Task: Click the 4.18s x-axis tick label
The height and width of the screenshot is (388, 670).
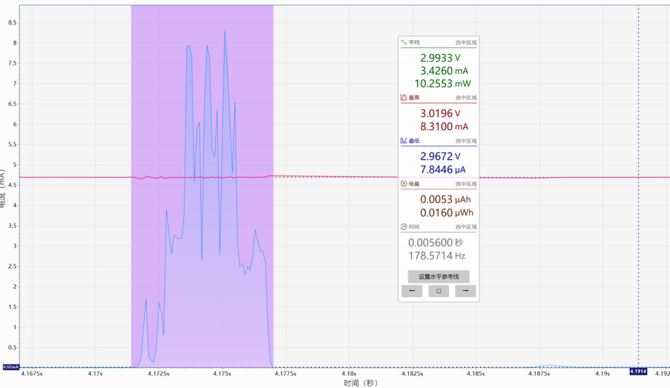Action: tap(349, 374)
